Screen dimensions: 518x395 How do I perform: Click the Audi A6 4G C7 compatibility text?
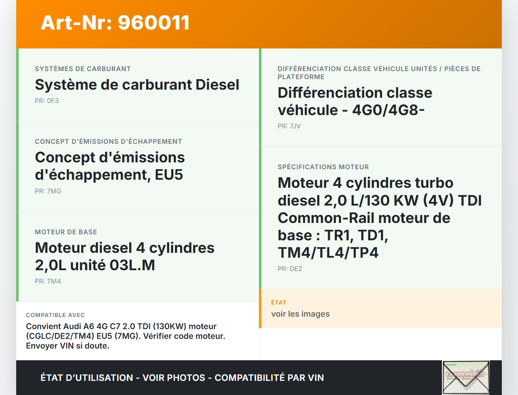click(x=125, y=336)
